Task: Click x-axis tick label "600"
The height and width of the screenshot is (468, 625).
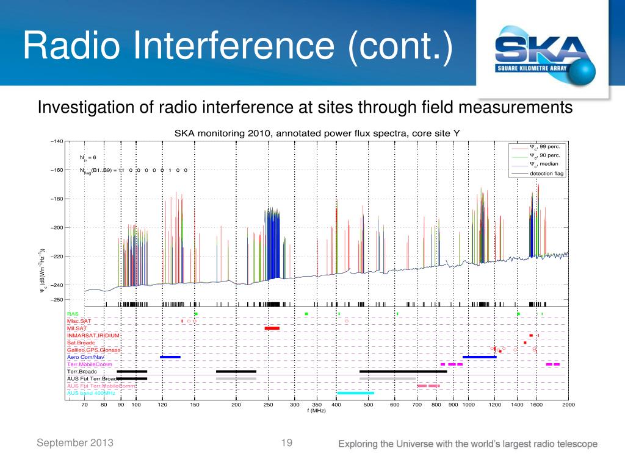Action: pyautogui.click(x=395, y=405)
